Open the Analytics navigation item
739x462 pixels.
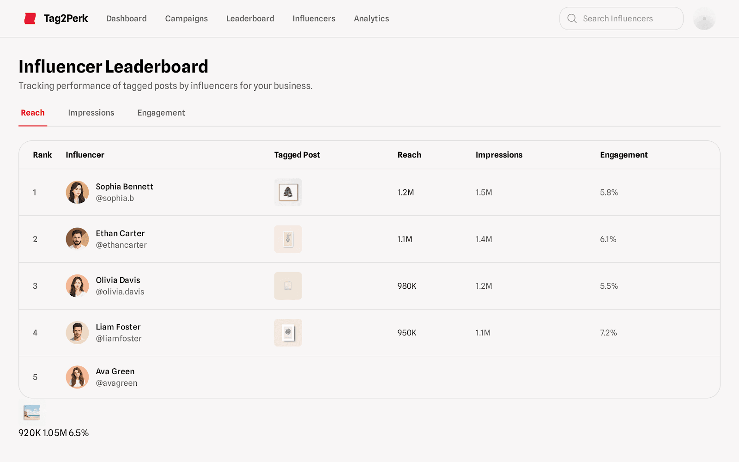371,18
